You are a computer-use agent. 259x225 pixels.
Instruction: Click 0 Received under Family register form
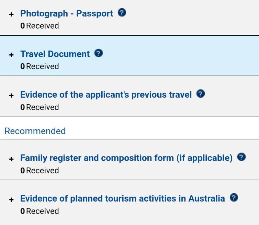(x=40, y=171)
